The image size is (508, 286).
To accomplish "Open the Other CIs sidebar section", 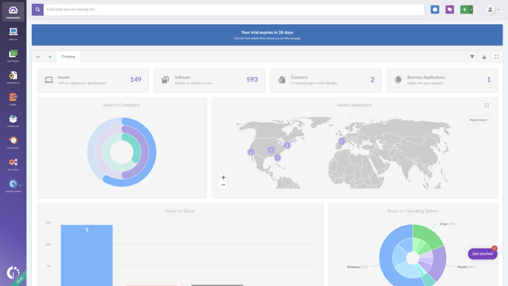I will 13,120.
